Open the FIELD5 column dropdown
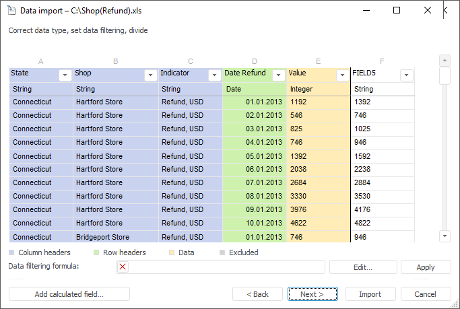460x309 pixels. coord(407,75)
